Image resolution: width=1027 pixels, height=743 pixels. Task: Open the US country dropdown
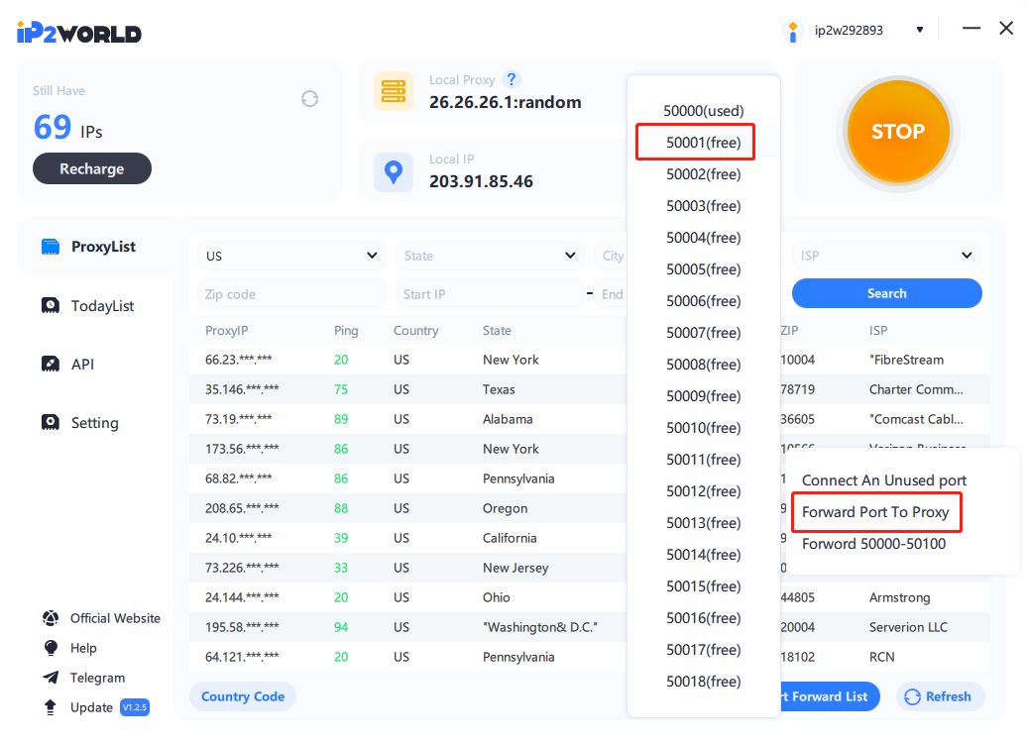click(x=292, y=256)
